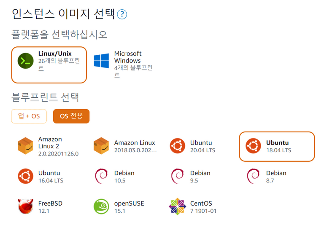Click the Debian 8.7 swirl logo

253,176
